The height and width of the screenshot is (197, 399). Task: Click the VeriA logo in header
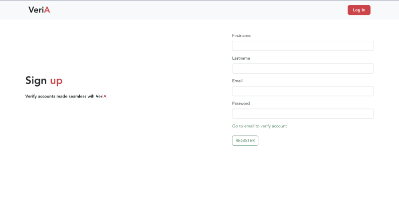(x=39, y=10)
